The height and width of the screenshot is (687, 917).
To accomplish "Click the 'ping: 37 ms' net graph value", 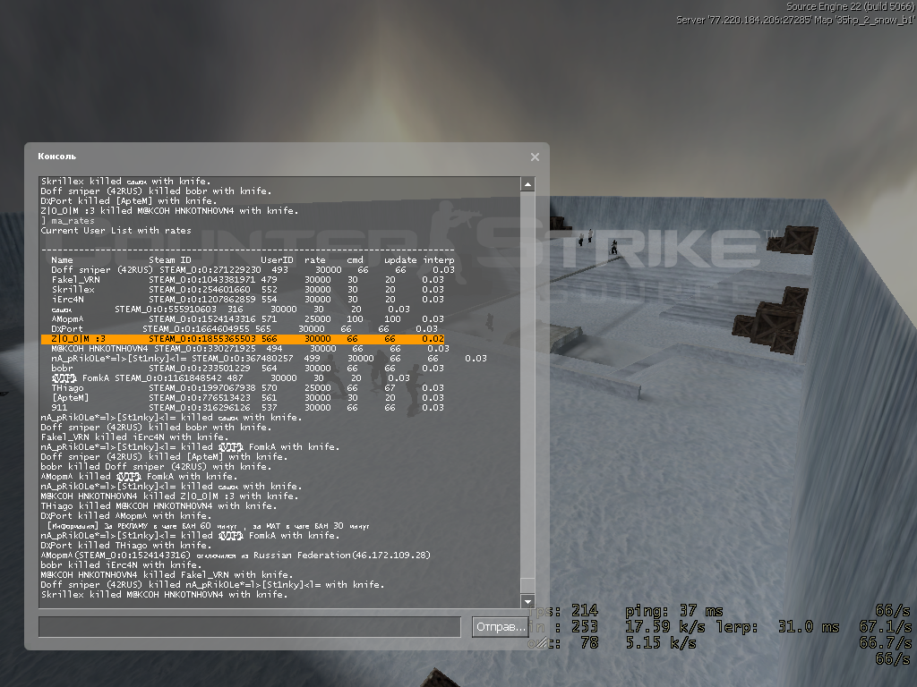I will coord(673,611).
